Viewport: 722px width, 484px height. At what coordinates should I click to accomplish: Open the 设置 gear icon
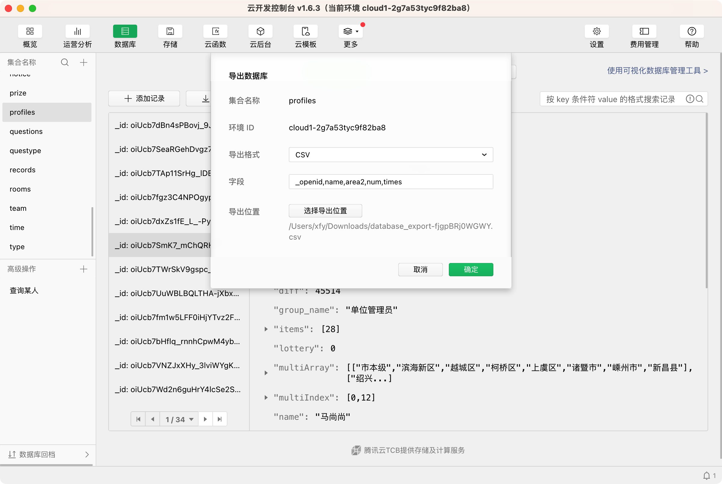pos(597,32)
